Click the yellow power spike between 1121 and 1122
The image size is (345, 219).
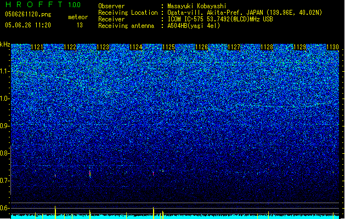tap(55, 212)
